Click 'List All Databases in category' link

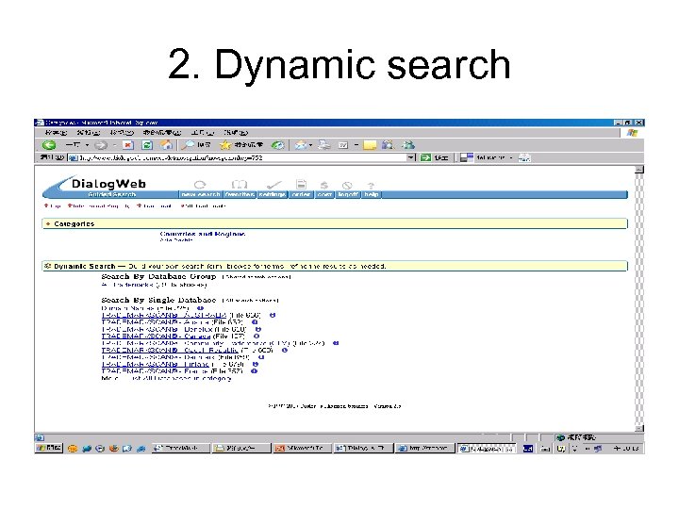[180, 378]
